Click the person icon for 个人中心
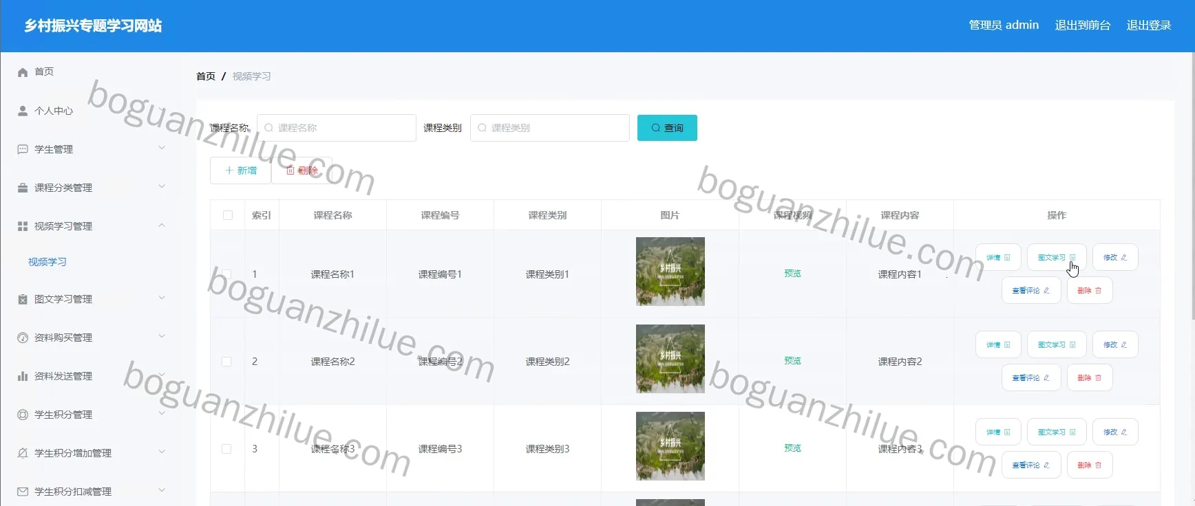This screenshot has width=1195, height=506. pyautogui.click(x=23, y=111)
